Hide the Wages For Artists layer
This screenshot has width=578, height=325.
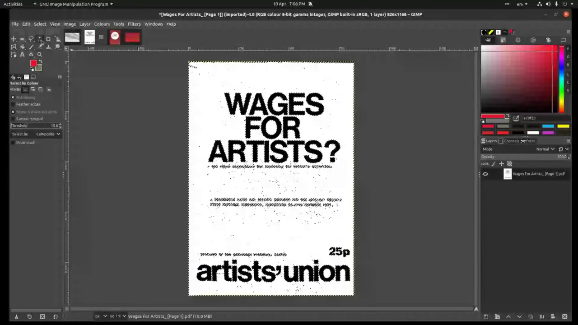click(x=485, y=174)
